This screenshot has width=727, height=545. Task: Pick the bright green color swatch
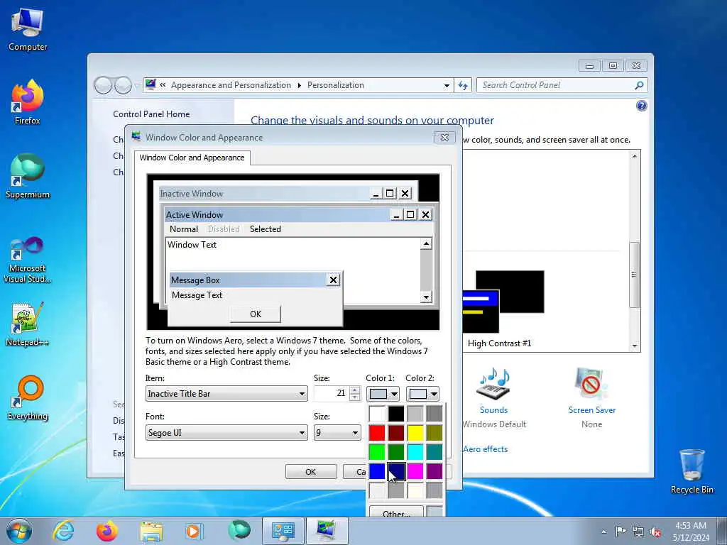(x=377, y=452)
